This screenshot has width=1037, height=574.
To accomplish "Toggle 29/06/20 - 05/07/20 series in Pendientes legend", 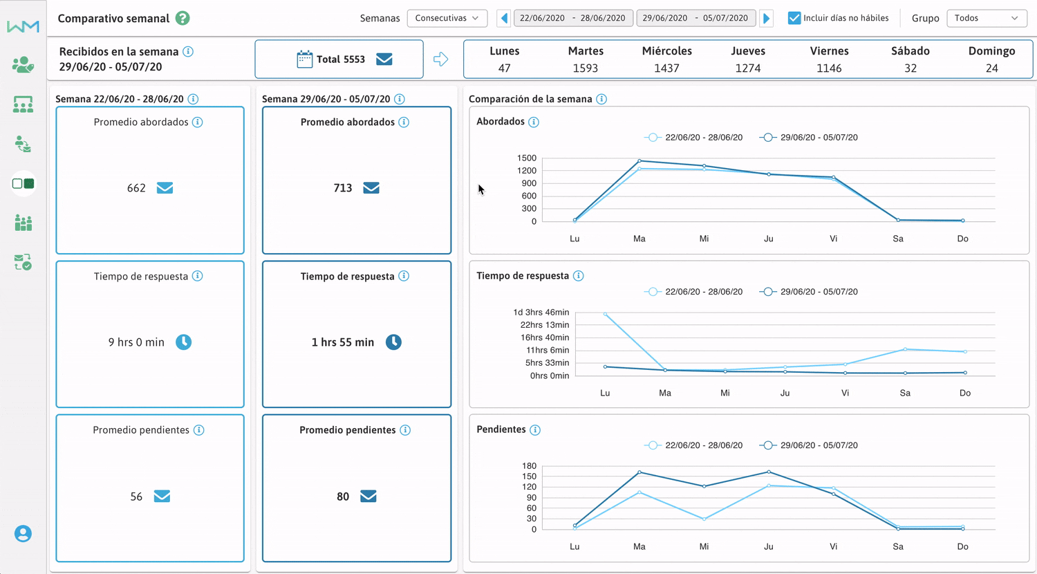I will [x=809, y=445].
